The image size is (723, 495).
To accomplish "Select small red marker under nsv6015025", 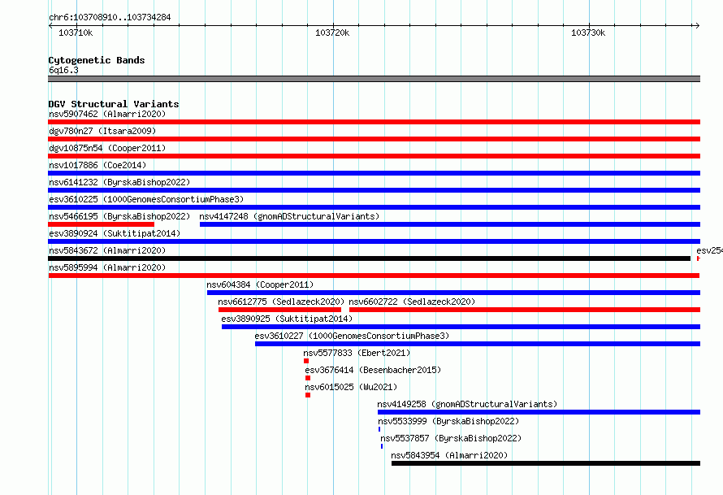I will point(308,395).
